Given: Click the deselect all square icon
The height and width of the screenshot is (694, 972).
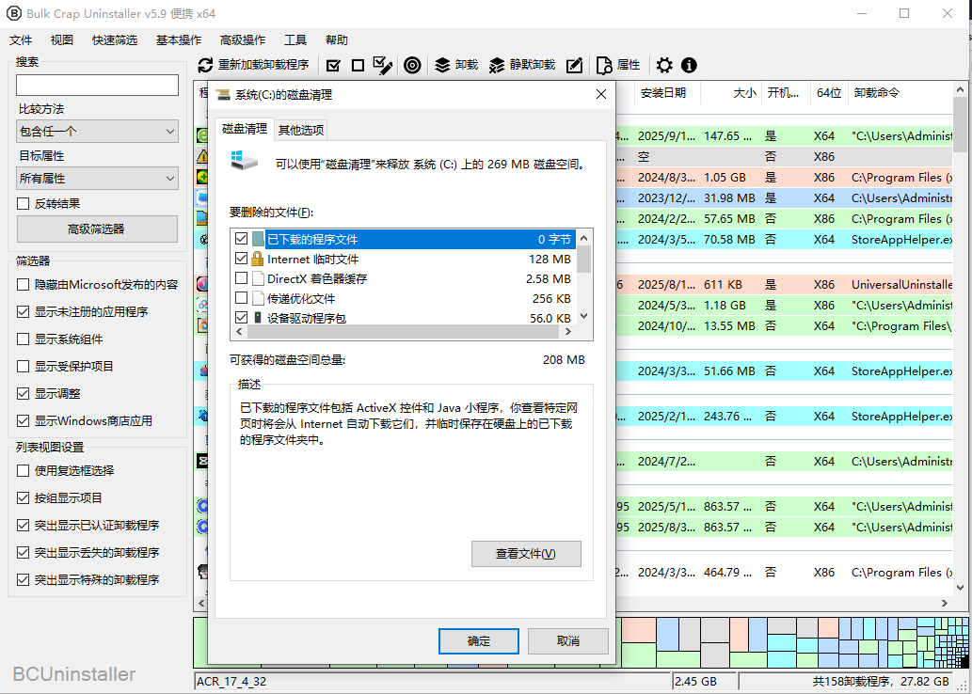Looking at the screenshot, I should click(359, 66).
